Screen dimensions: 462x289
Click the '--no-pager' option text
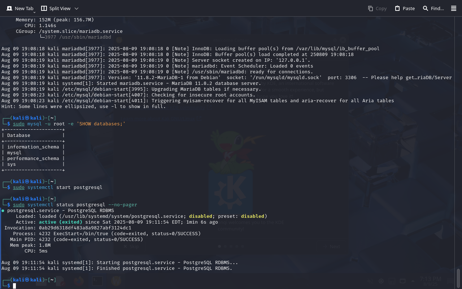[123, 205]
